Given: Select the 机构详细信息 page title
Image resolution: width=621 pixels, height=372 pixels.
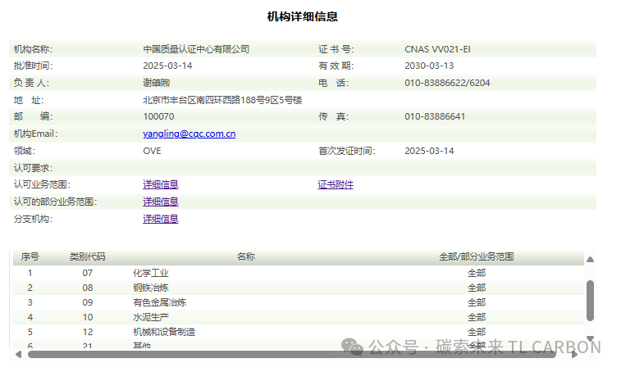Looking at the screenshot, I should pos(303,16).
